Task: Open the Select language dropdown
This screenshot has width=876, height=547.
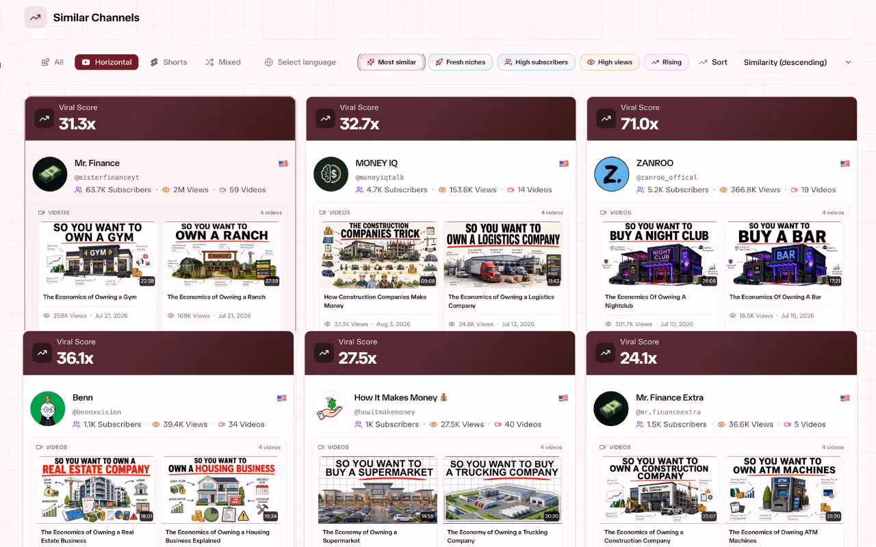Action: tap(300, 62)
